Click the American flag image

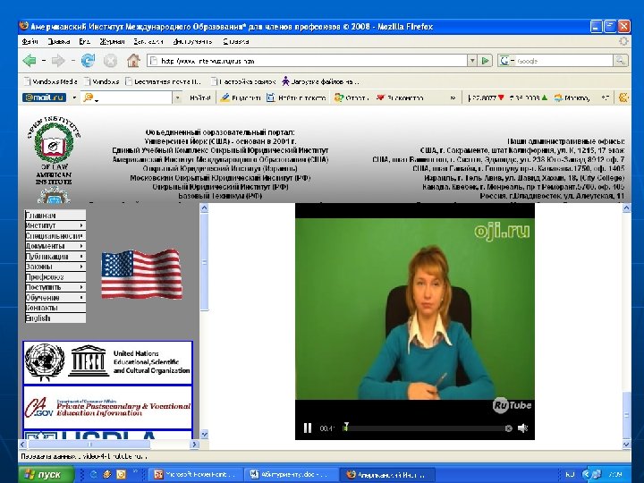(x=141, y=274)
